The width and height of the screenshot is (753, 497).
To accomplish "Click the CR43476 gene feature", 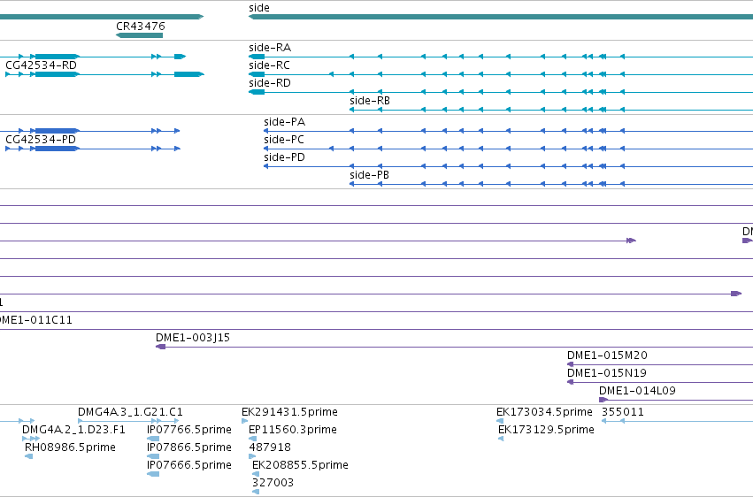I will click(x=139, y=35).
